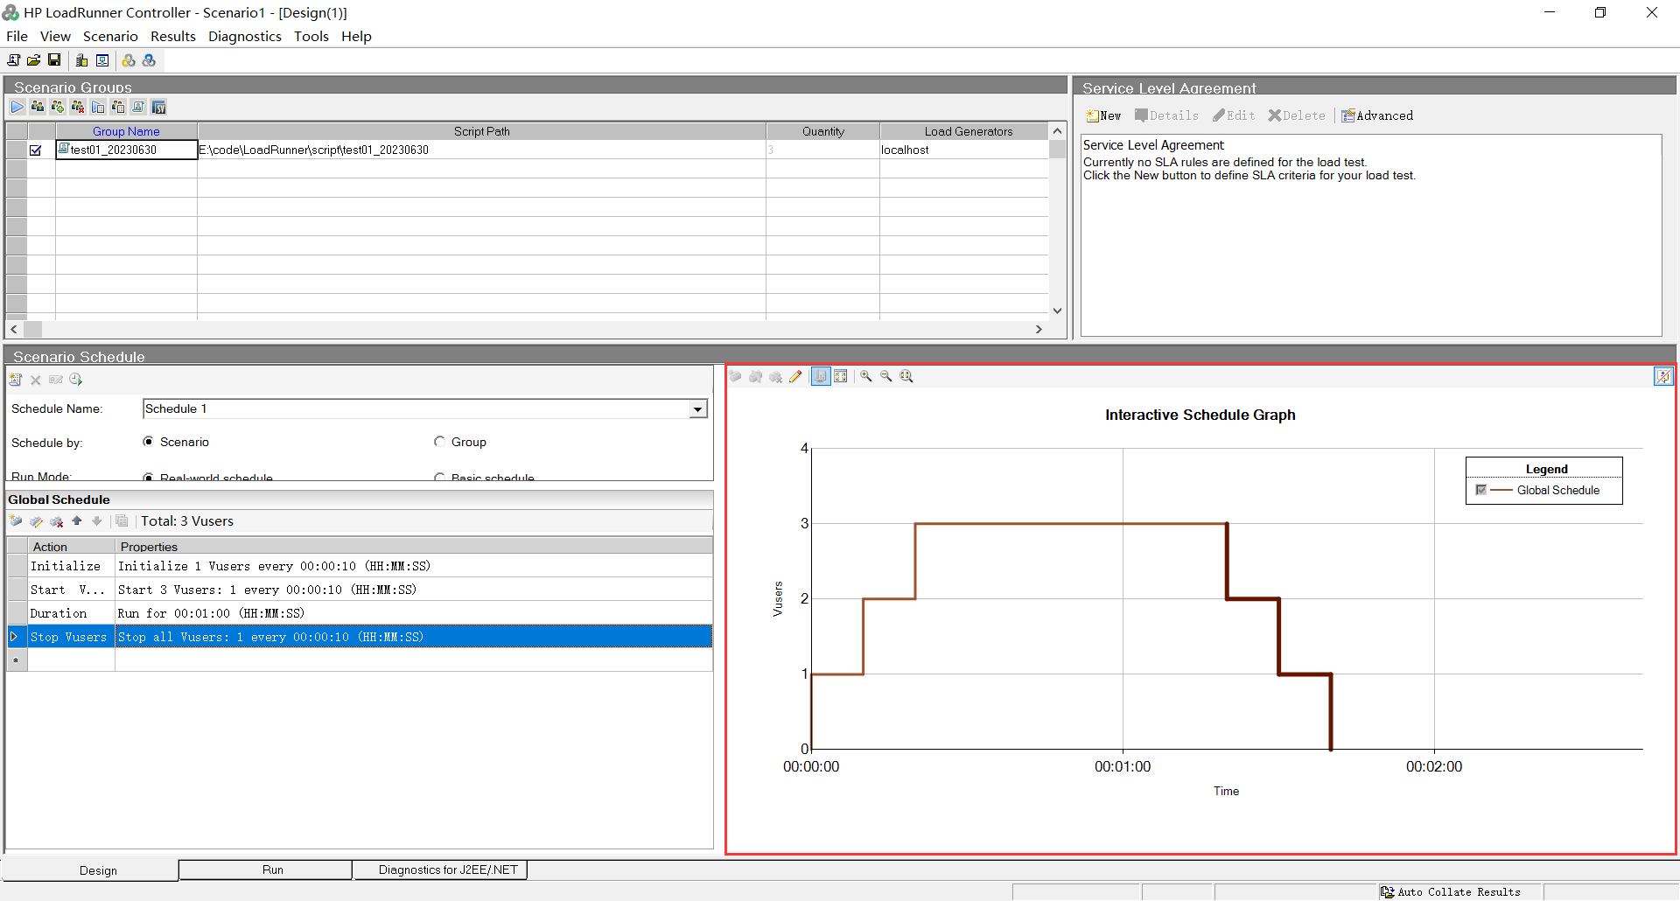Viewport: 1680px width, 901px height.
Task: Click the yellow pencil Edit Mode icon in the graph toolbar
Action: coord(795,376)
